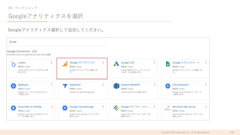The width and height of the screenshot is (240, 135).
Task: Click the BigQuery hexagon icon
Action: pyautogui.click(x=13, y=86)
